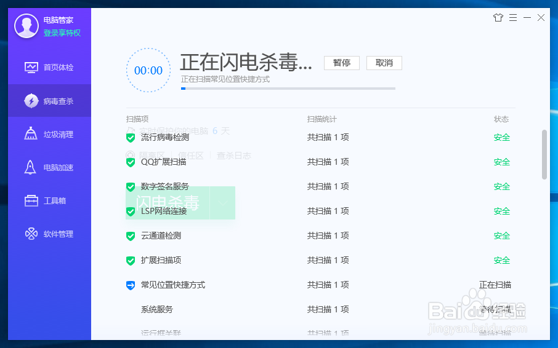This screenshot has height=348, width=558.
Task: Select the 常见位置快捷方式 scan item
Action: [x=173, y=285]
